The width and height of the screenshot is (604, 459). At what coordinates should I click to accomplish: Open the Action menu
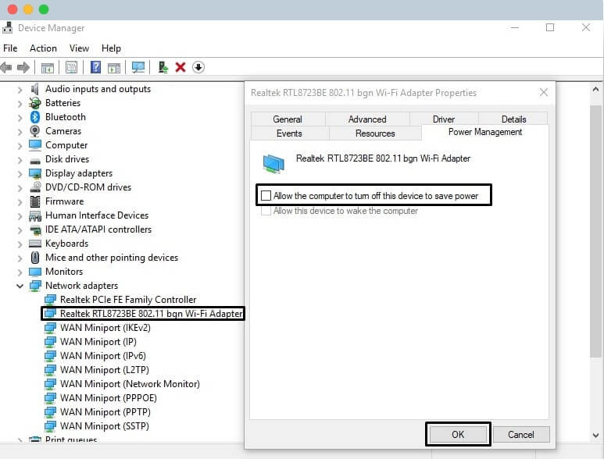tap(43, 48)
